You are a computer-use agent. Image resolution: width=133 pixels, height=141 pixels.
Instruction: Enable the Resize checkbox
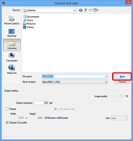click(7, 109)
